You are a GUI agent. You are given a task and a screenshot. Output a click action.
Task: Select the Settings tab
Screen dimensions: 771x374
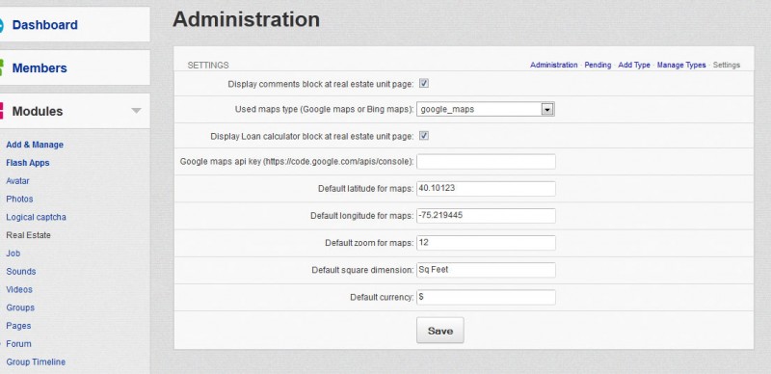[727, 65]
